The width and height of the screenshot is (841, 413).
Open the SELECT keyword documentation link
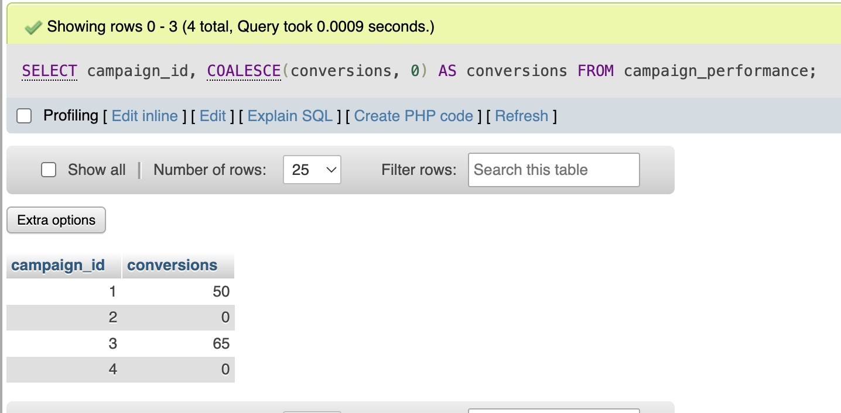[49, 70]
